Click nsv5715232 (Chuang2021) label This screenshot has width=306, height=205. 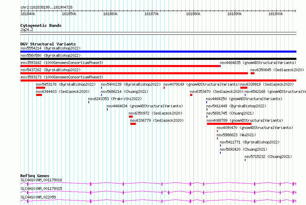pos(268,157)
